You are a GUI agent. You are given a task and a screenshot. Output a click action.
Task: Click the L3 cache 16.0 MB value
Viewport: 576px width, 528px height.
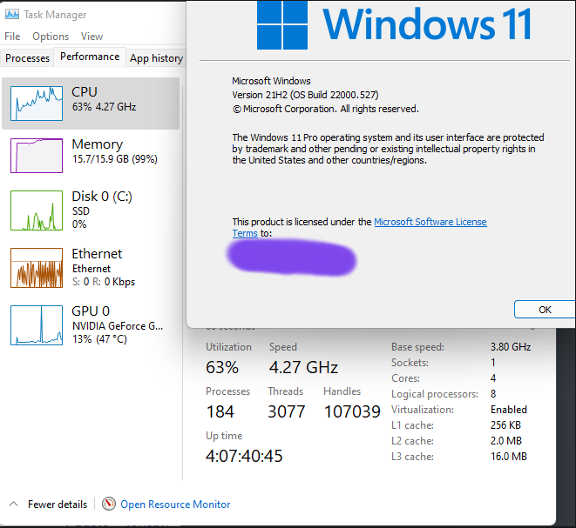pyautogui.click(x=509, y=457)
